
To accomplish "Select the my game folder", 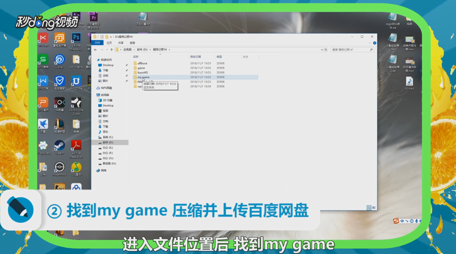I will pos(195,77).
